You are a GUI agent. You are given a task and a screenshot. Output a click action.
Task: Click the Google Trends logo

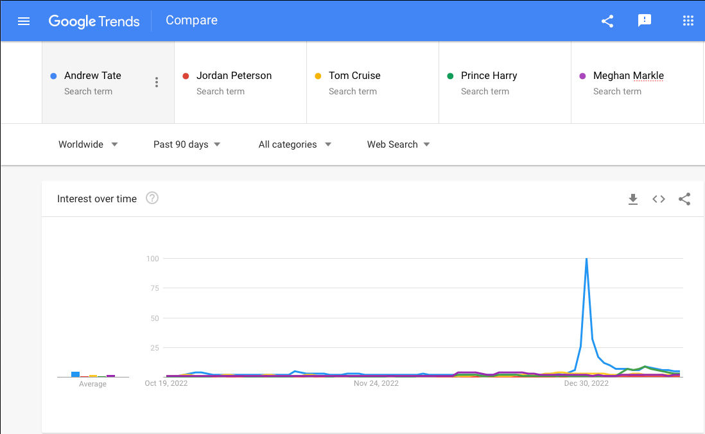(x=94, y=21)
